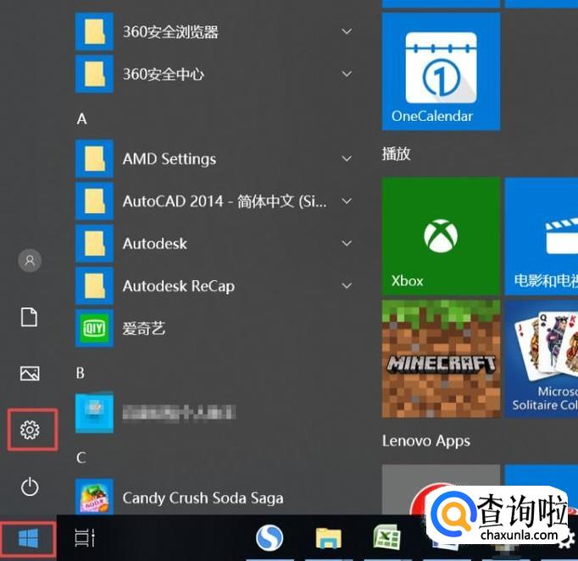This screenshot has height=561, width=578.
Task: Open the AMD Settings folder
Action: point(215,159)
